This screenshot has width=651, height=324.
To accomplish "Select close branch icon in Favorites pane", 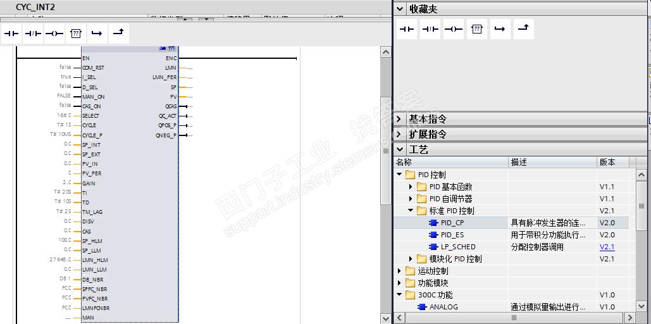I will [524, 29].
